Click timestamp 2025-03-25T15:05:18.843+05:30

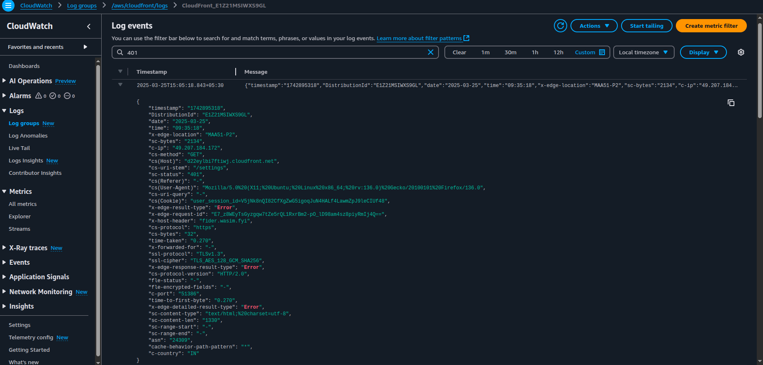coord(180,85)
